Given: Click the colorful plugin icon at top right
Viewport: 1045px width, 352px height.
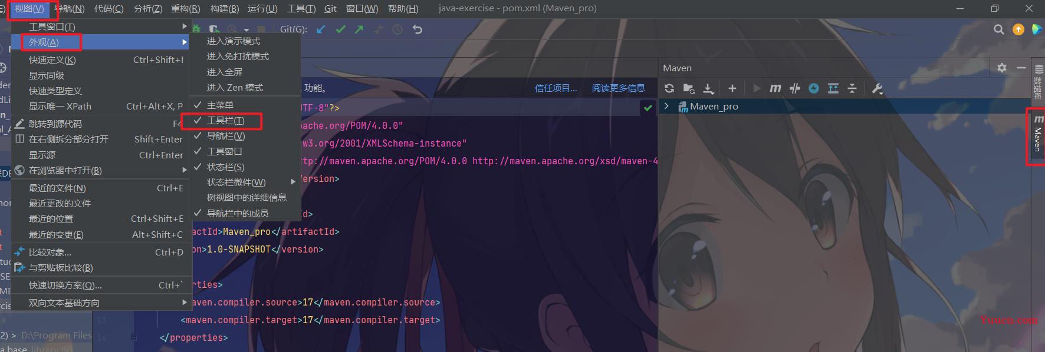Looking at the screenshot, I should [x=1037, y=29].
